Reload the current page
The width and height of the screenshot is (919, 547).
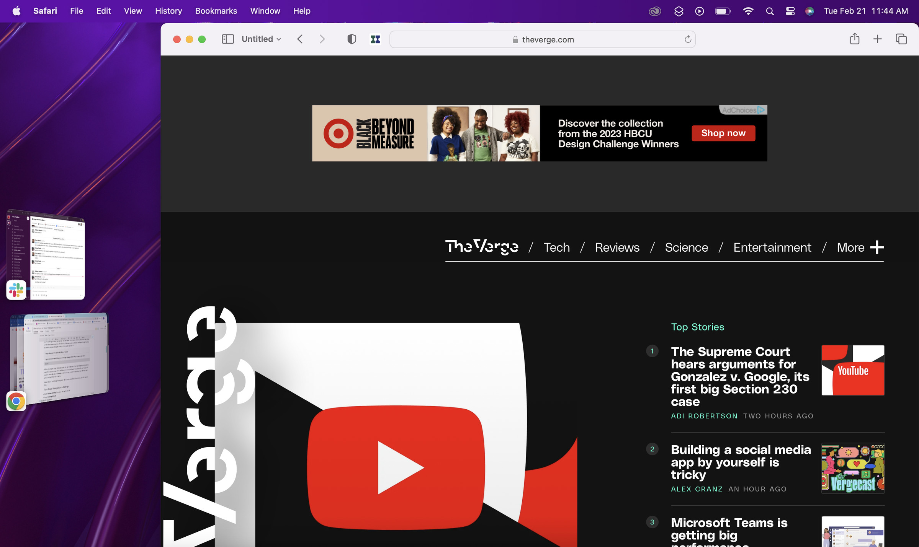(x=688, y=39)
